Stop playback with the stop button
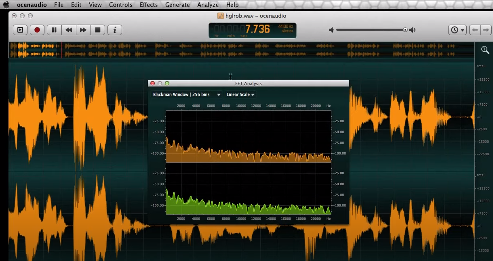Screen dimensions: 493x261 point(97,29)
